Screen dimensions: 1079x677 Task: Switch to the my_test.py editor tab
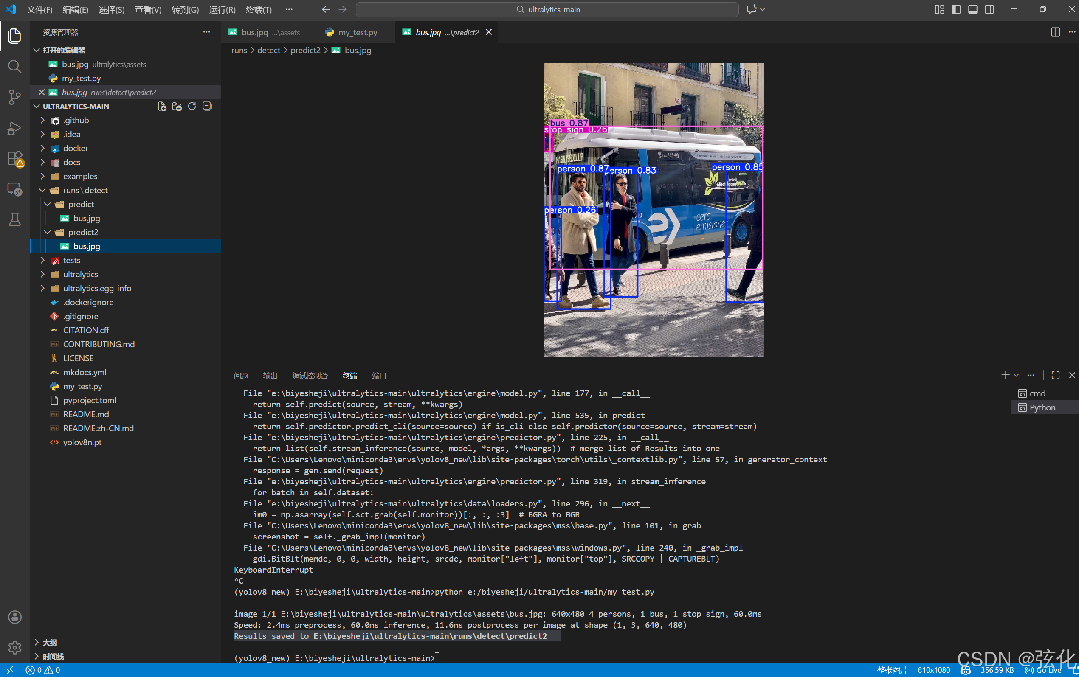pos(357,32)
